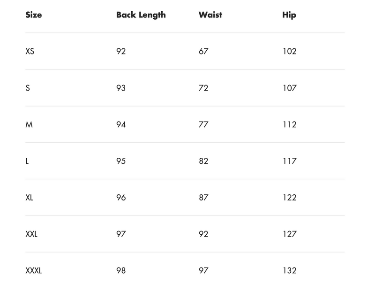Click the L waist value 82
The width and height of the screenshot is (375, 292).
[x=203, y=161]
